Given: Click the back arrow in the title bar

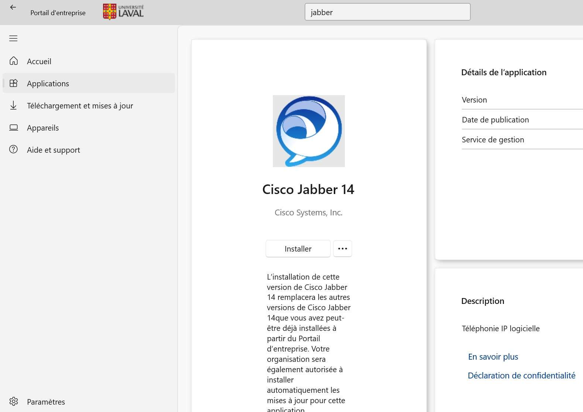Looking at the screenshot, I should point(13,7).
